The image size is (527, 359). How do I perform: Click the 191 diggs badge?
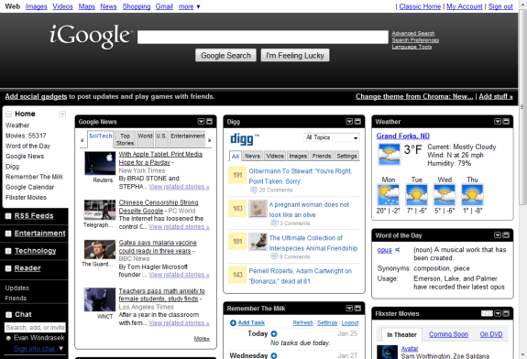tap(237, 175)
